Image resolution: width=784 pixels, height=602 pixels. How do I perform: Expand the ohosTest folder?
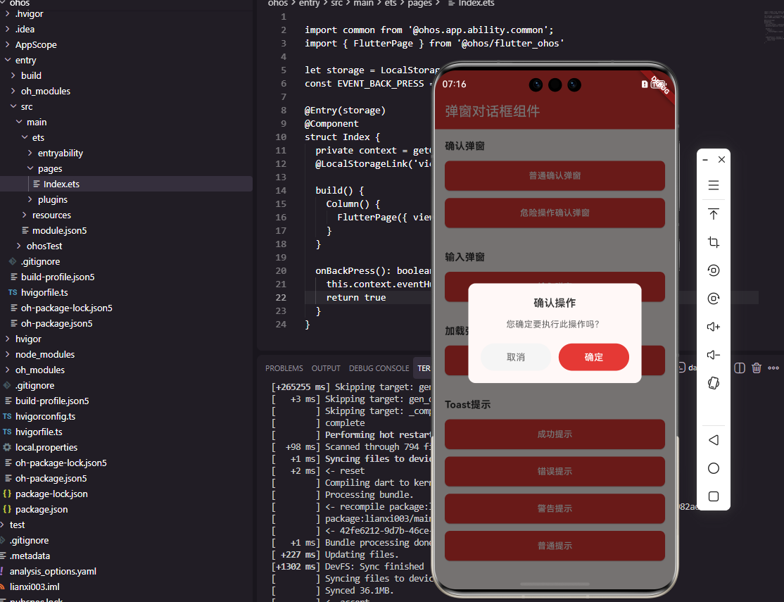44,246
